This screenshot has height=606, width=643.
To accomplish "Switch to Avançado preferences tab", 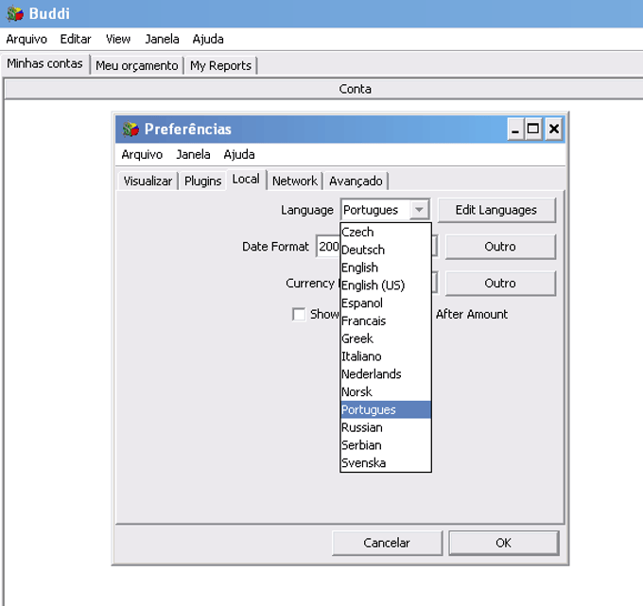I will (356, 181).
